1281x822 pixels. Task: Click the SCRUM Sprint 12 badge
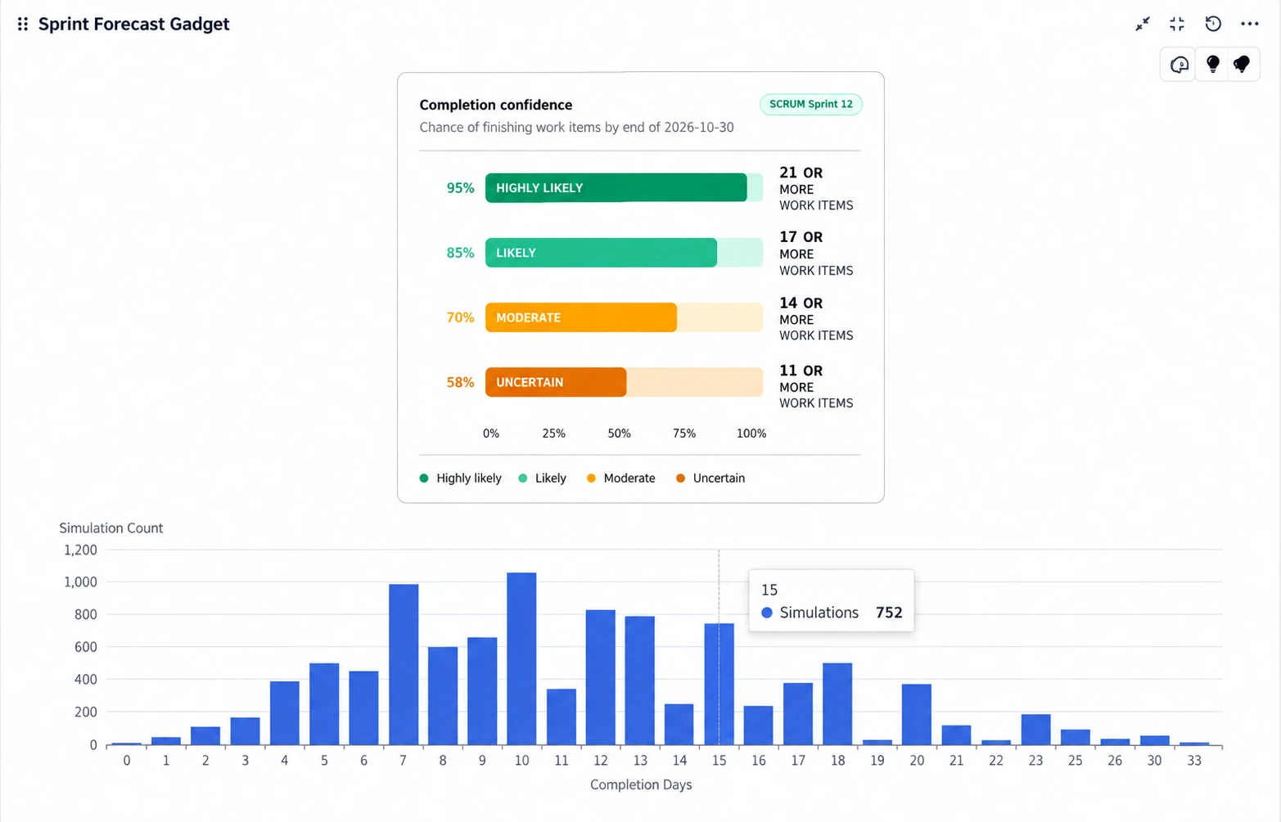[810, 104]
